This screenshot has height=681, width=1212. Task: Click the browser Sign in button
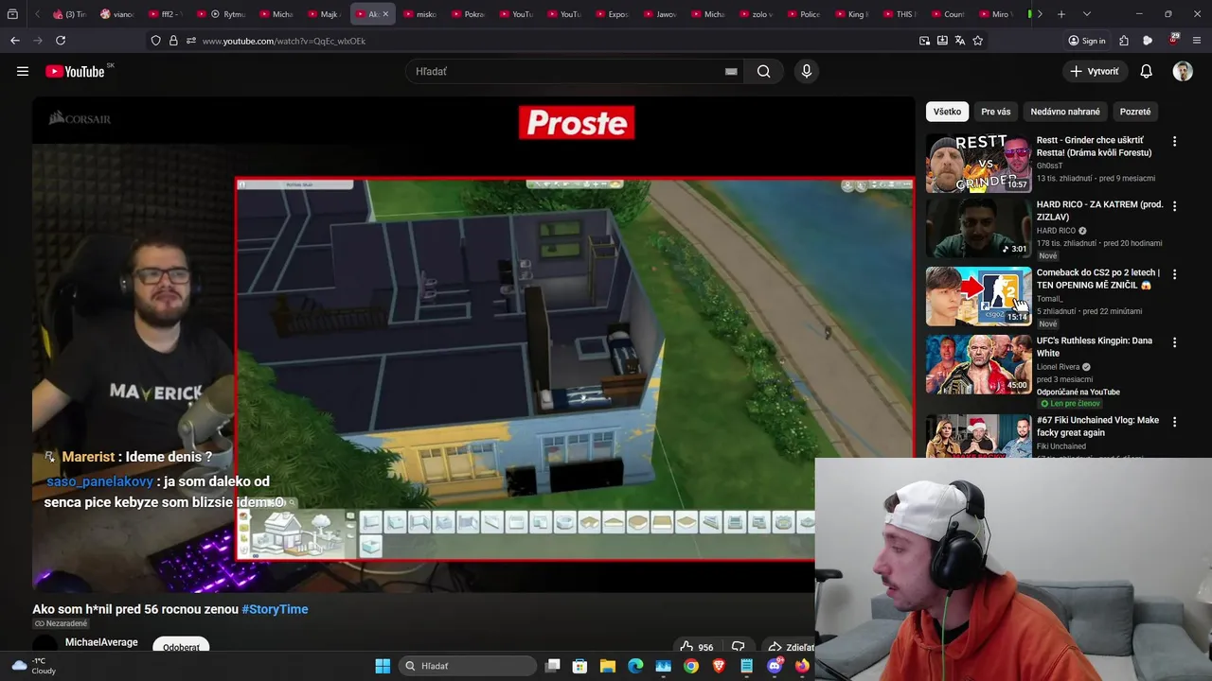click(1087, 41)
